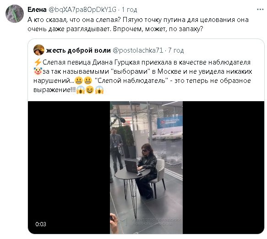Viewport: 267px width, 239px height.
Task: Open avatar of жесть доброй воли
Action: [39, 50]
